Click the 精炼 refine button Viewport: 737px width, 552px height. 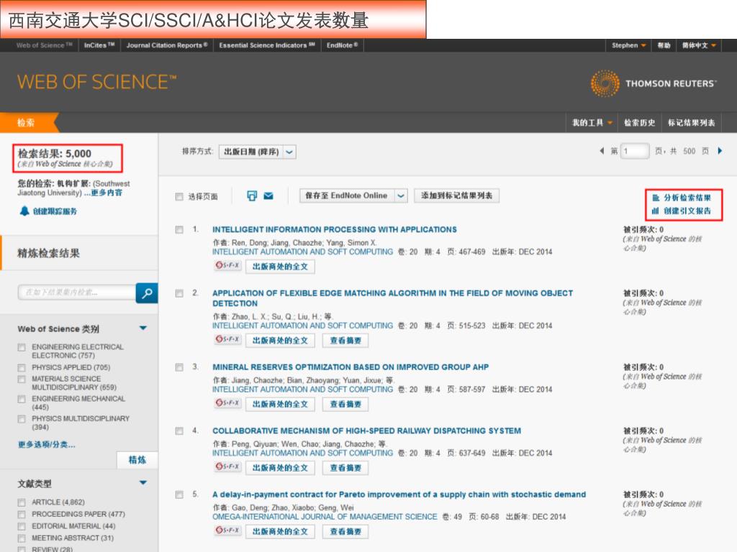(137, 460)
